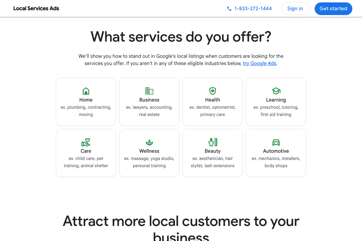Click the Home house icon

click(x=86, y=91)
